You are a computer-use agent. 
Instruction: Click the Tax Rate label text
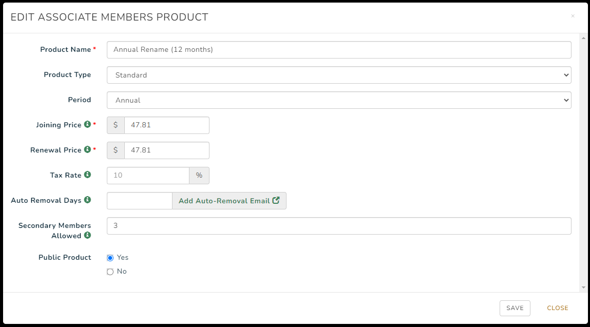click(x=66, y=175)
